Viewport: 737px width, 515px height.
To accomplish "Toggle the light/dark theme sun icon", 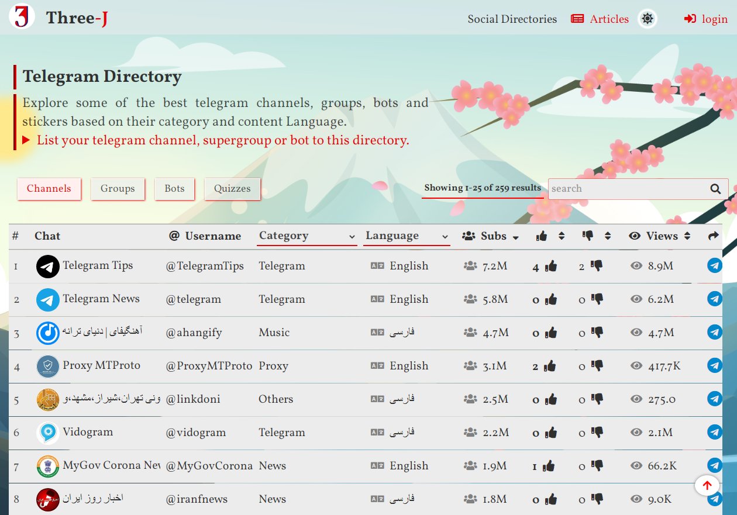I will pyautogui.click(x=647, y=19).
